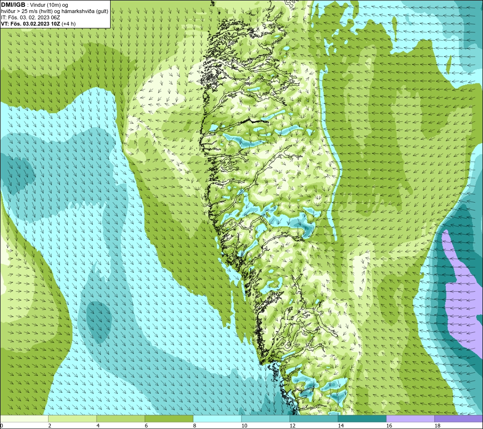Click the "(+4 h)" forecast offset text
The height and width of the screenshot is (429, 483).
(x=69, y=23)
